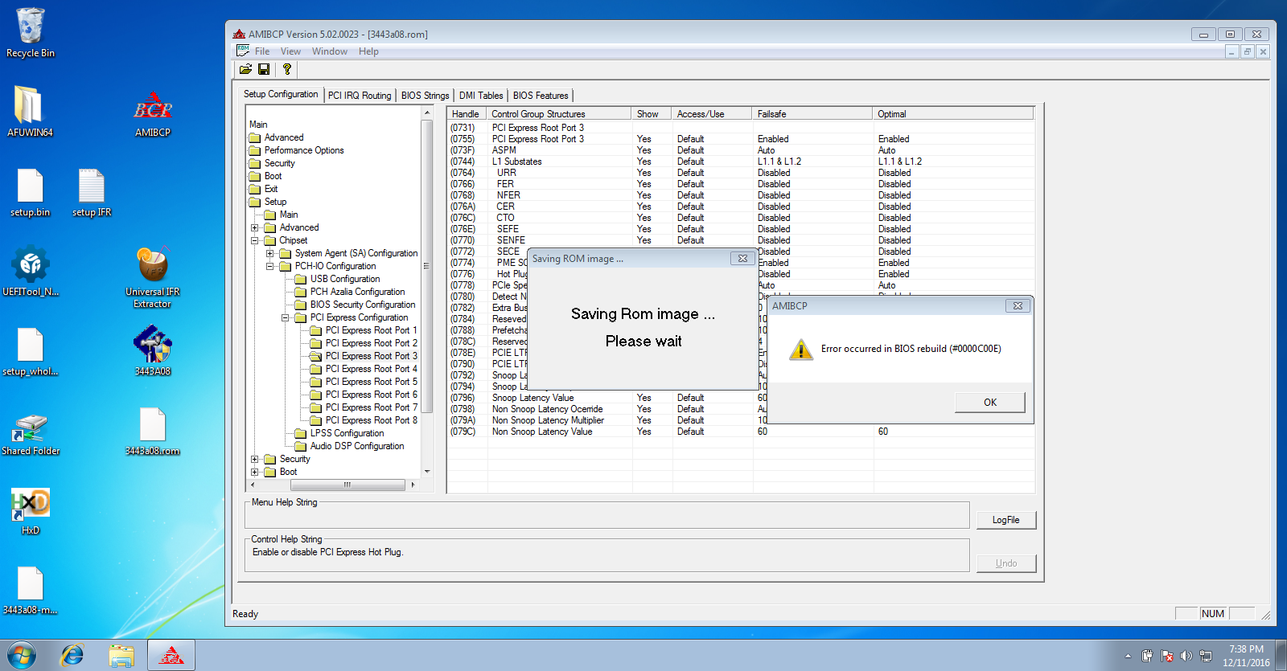Select Performance Options folder in tree

click(303, 150)
